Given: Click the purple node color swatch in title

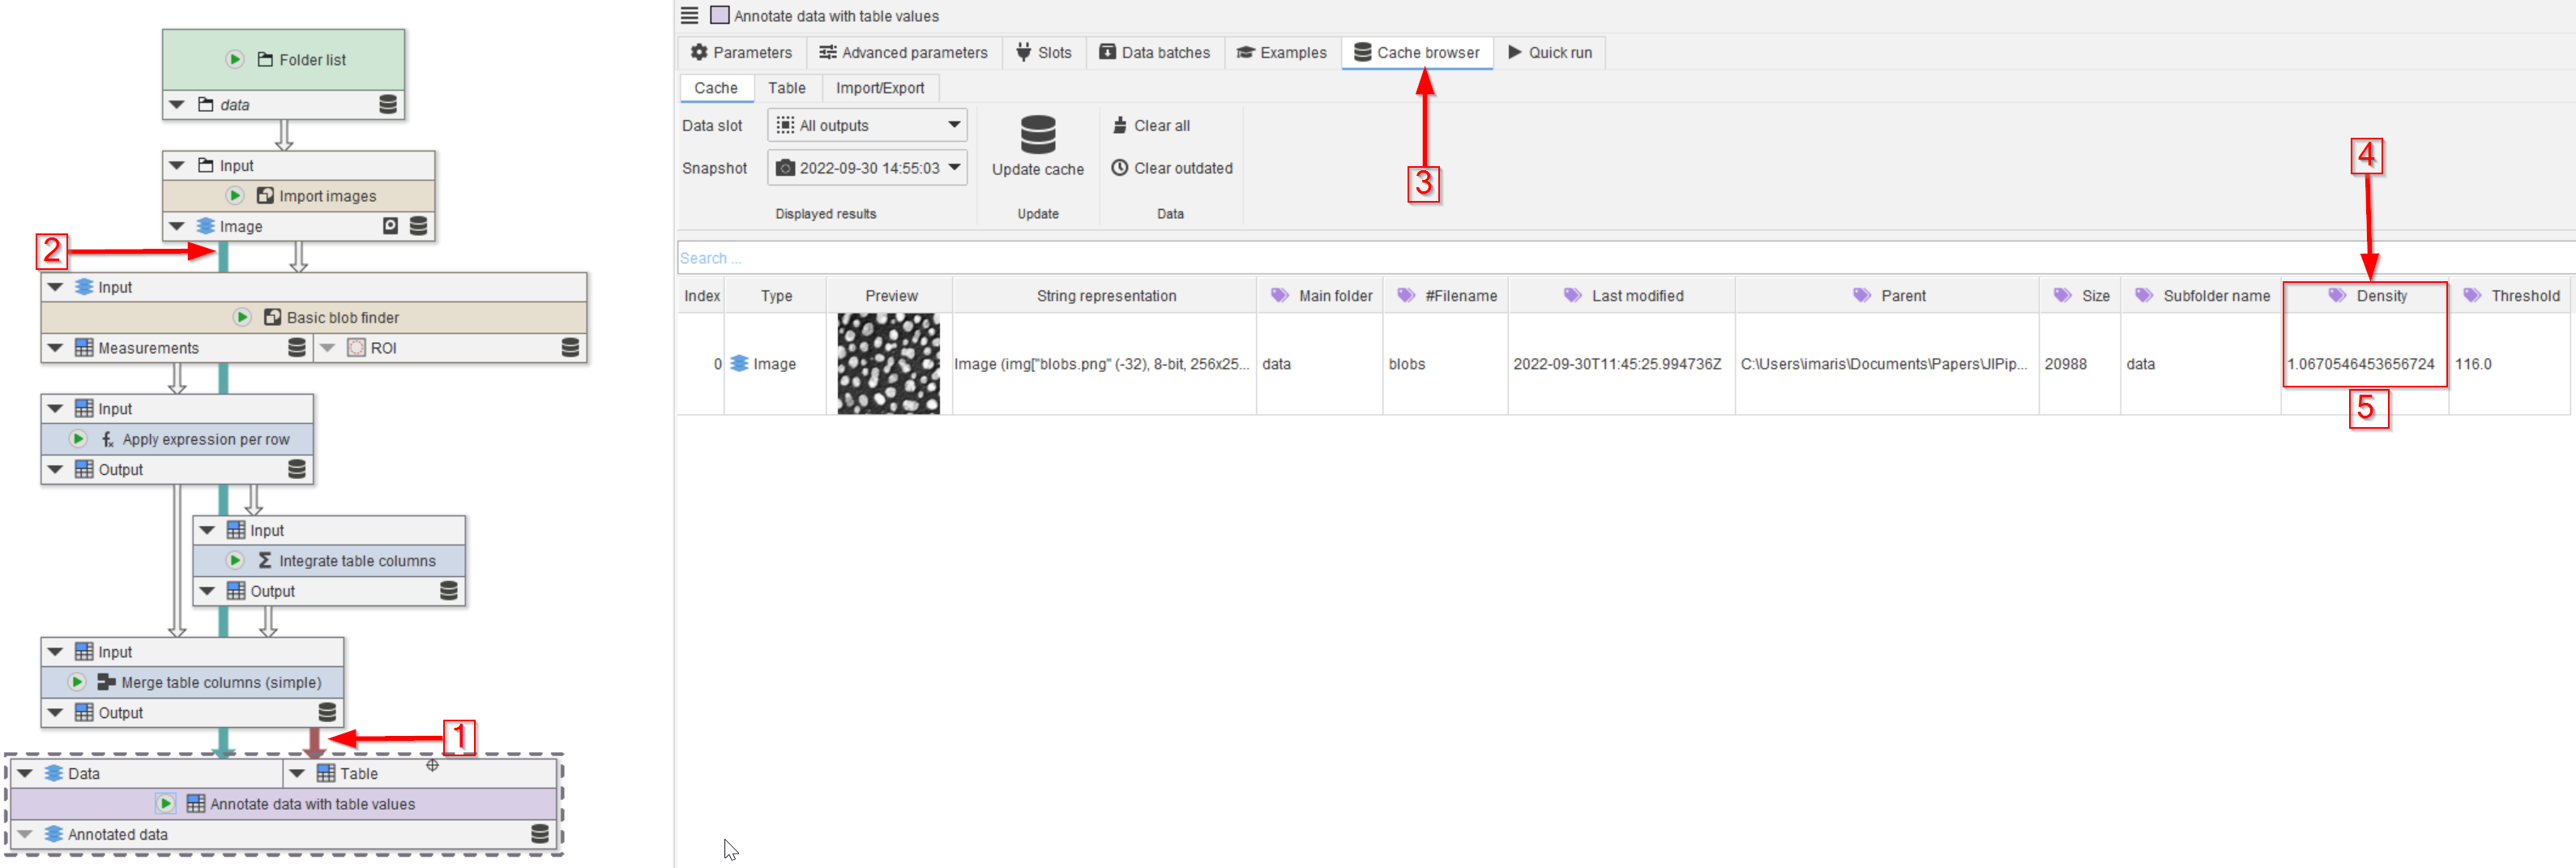Looking at the screenshot, I should 720,16.
